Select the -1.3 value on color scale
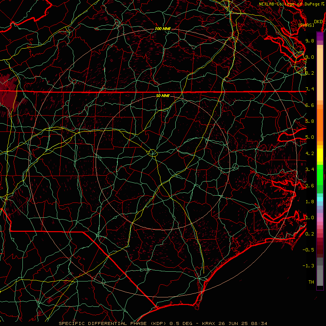This screenshot has height=326, width=326. (x=308, y=266)
